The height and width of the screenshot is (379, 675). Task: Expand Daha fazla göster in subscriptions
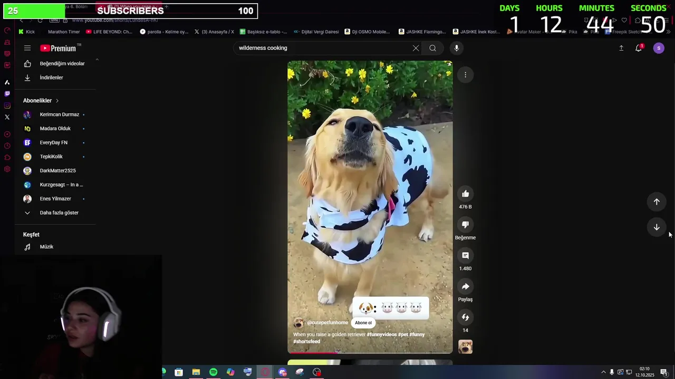pyautogui.click(x=55, y=213)
